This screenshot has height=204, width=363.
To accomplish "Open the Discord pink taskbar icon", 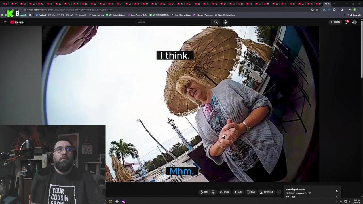I will (x=123, y=201).
